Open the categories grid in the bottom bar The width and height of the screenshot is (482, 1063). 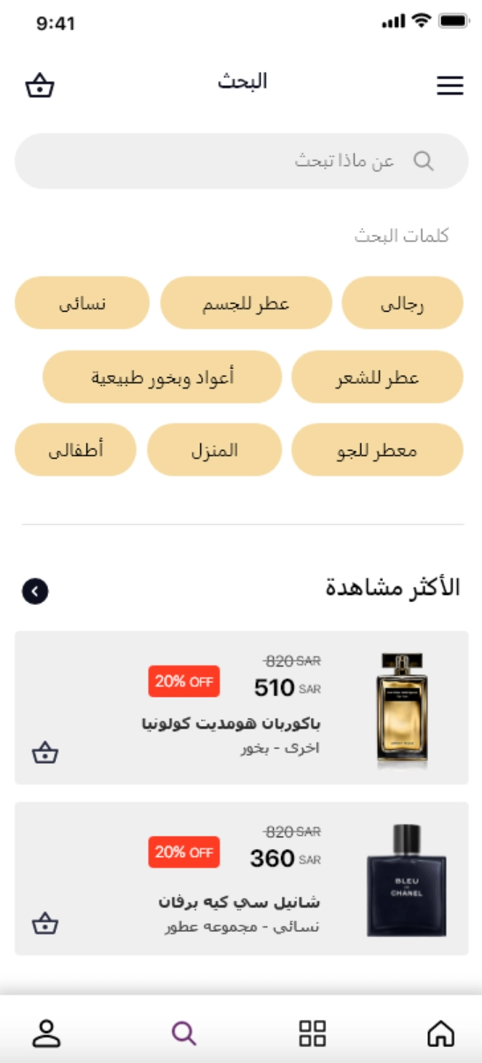312,1033
